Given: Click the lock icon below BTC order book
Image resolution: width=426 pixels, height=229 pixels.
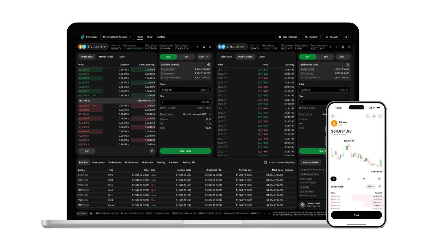Looking at the screenshot, I should (x=152, y=151).
